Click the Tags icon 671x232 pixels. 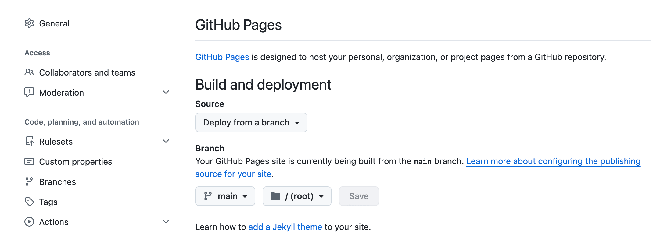coord(29,202)
